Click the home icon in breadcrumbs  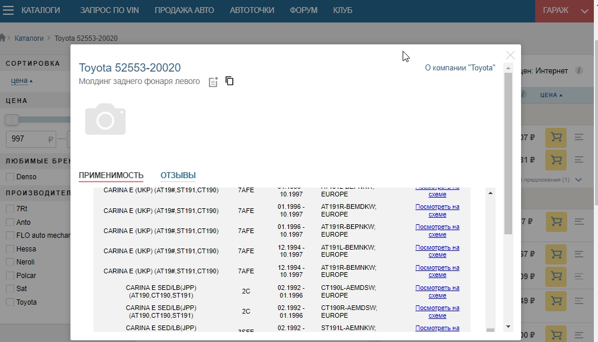tap(3, 38)
